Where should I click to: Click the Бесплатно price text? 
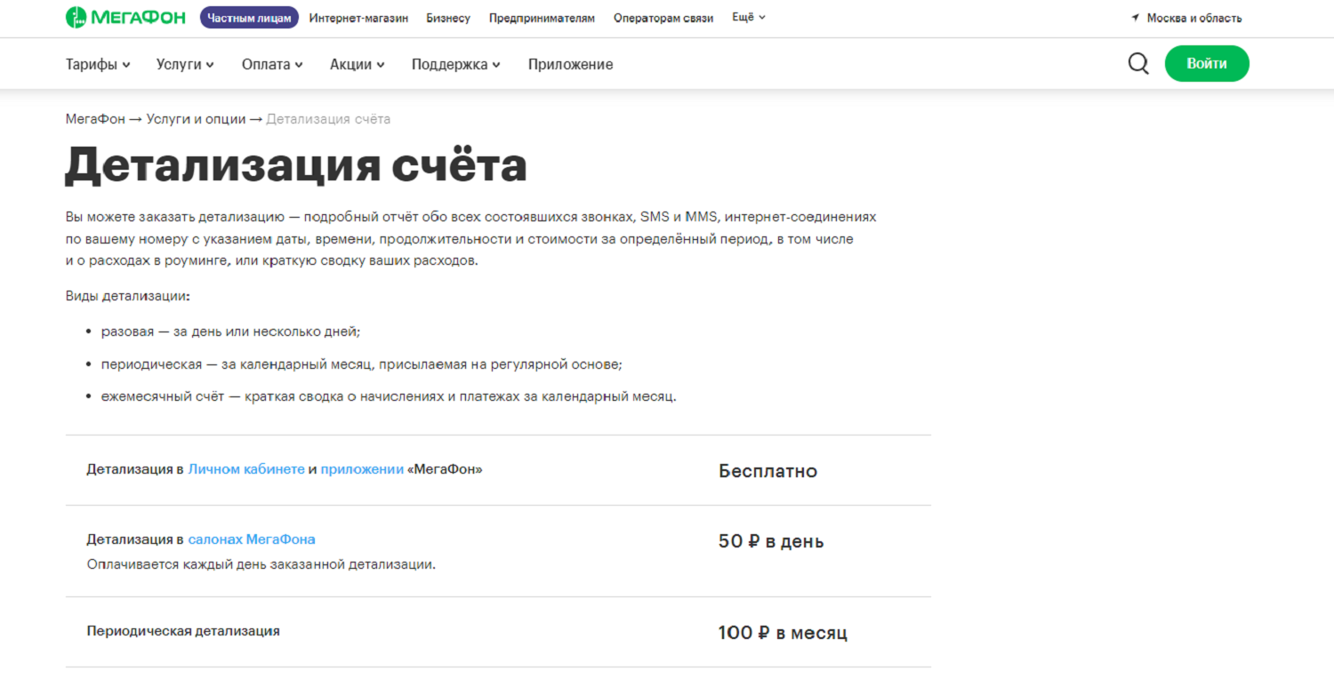pyautogui.click(x=767, y=471)
